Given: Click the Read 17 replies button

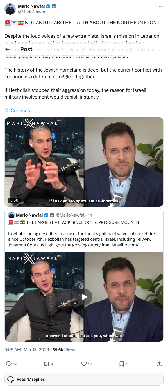Looking at the screenshot, I should [x=84, y=379].
